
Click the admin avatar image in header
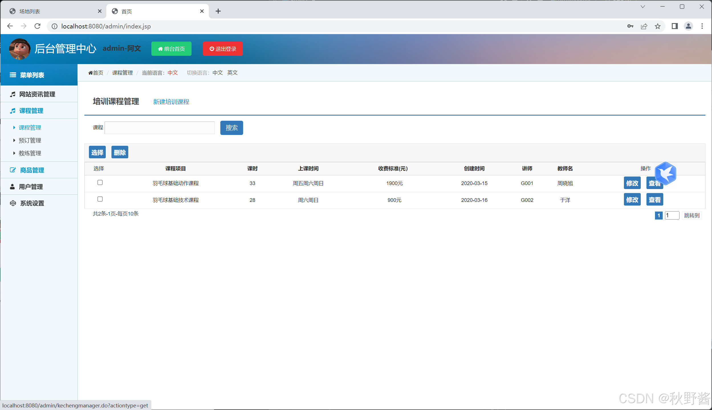coord(20,49)
